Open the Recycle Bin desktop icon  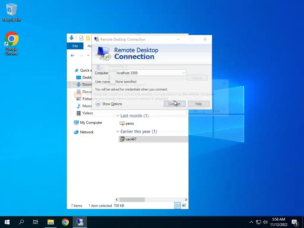(x=12, y=12)
